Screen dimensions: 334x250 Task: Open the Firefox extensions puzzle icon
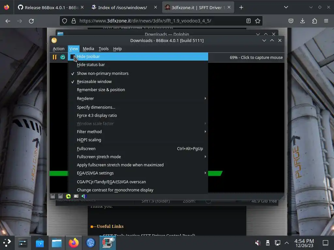pos(314,21)
